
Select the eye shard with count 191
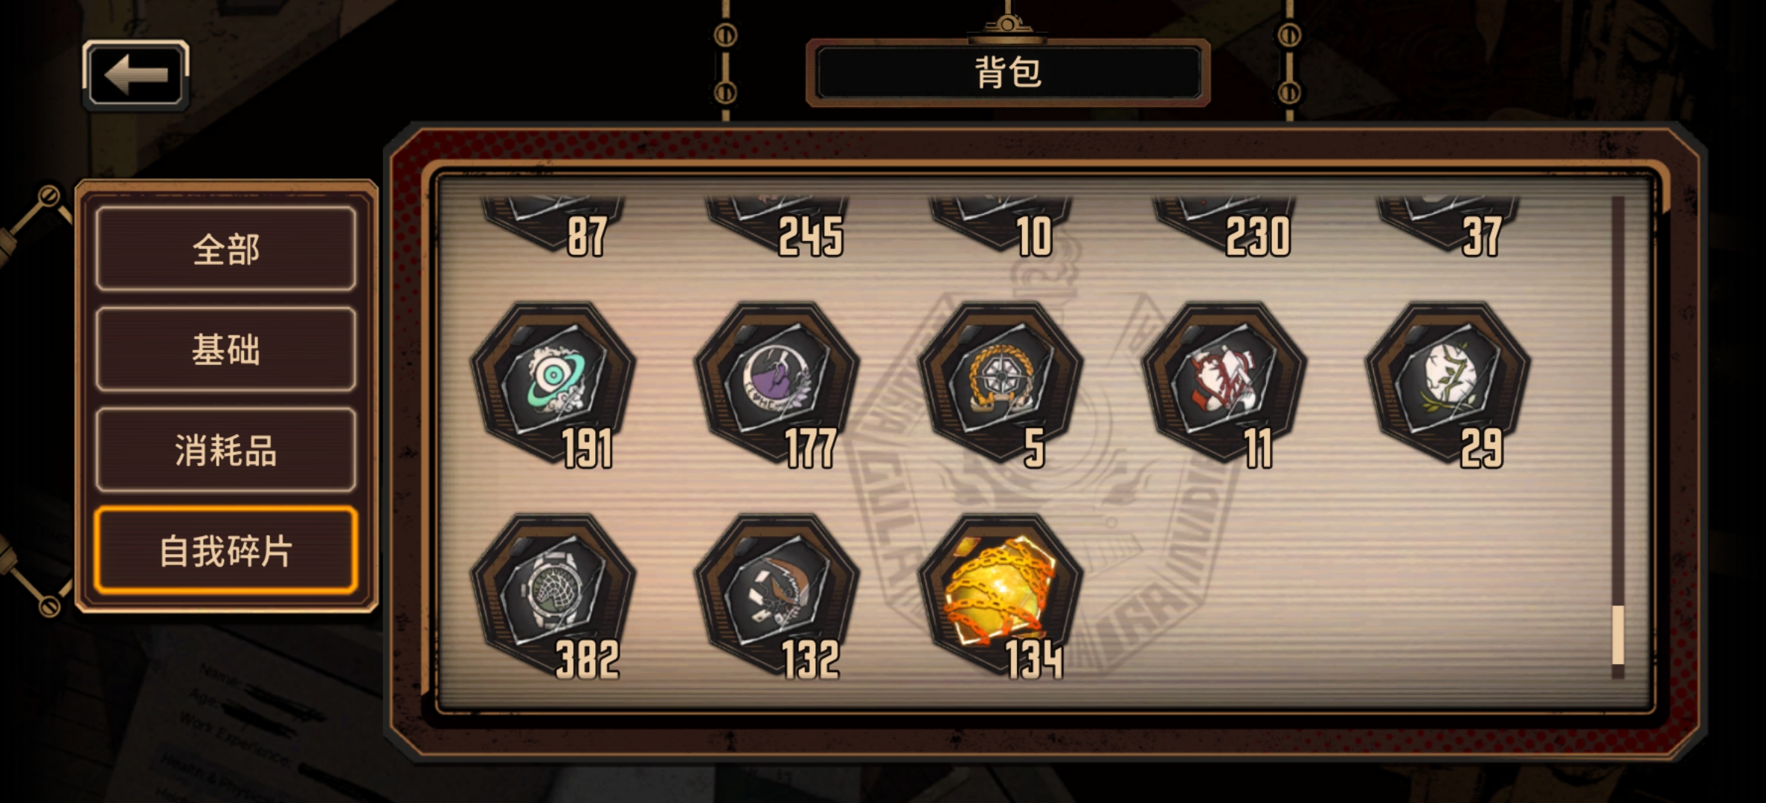[x=553, y=383]
